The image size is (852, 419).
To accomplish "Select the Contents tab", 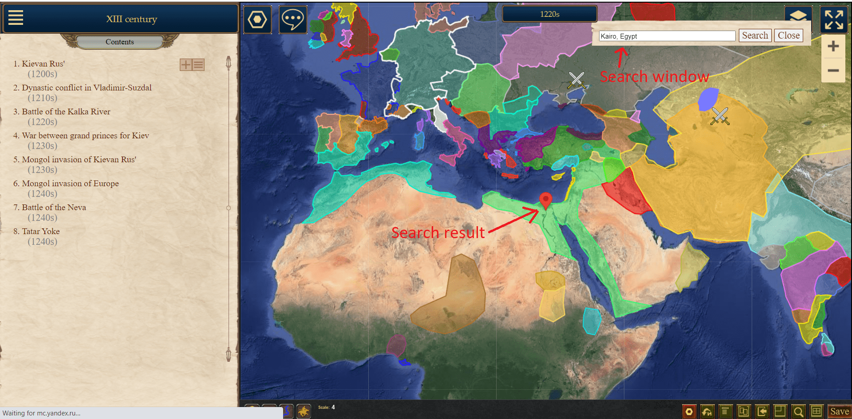I will (119, 42).
